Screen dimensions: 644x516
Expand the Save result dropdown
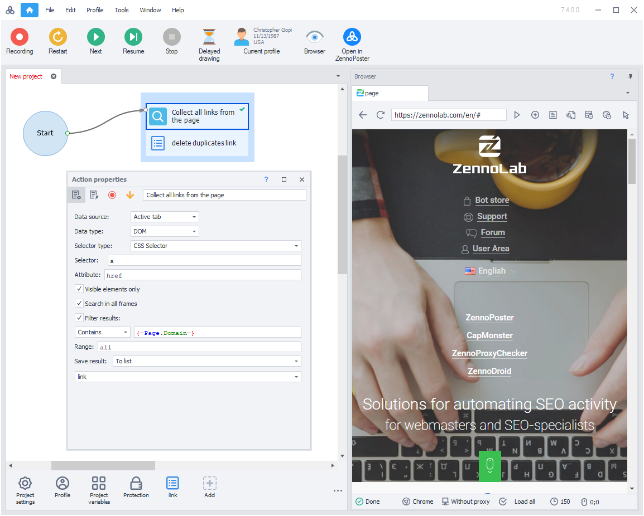click(206, 361)
